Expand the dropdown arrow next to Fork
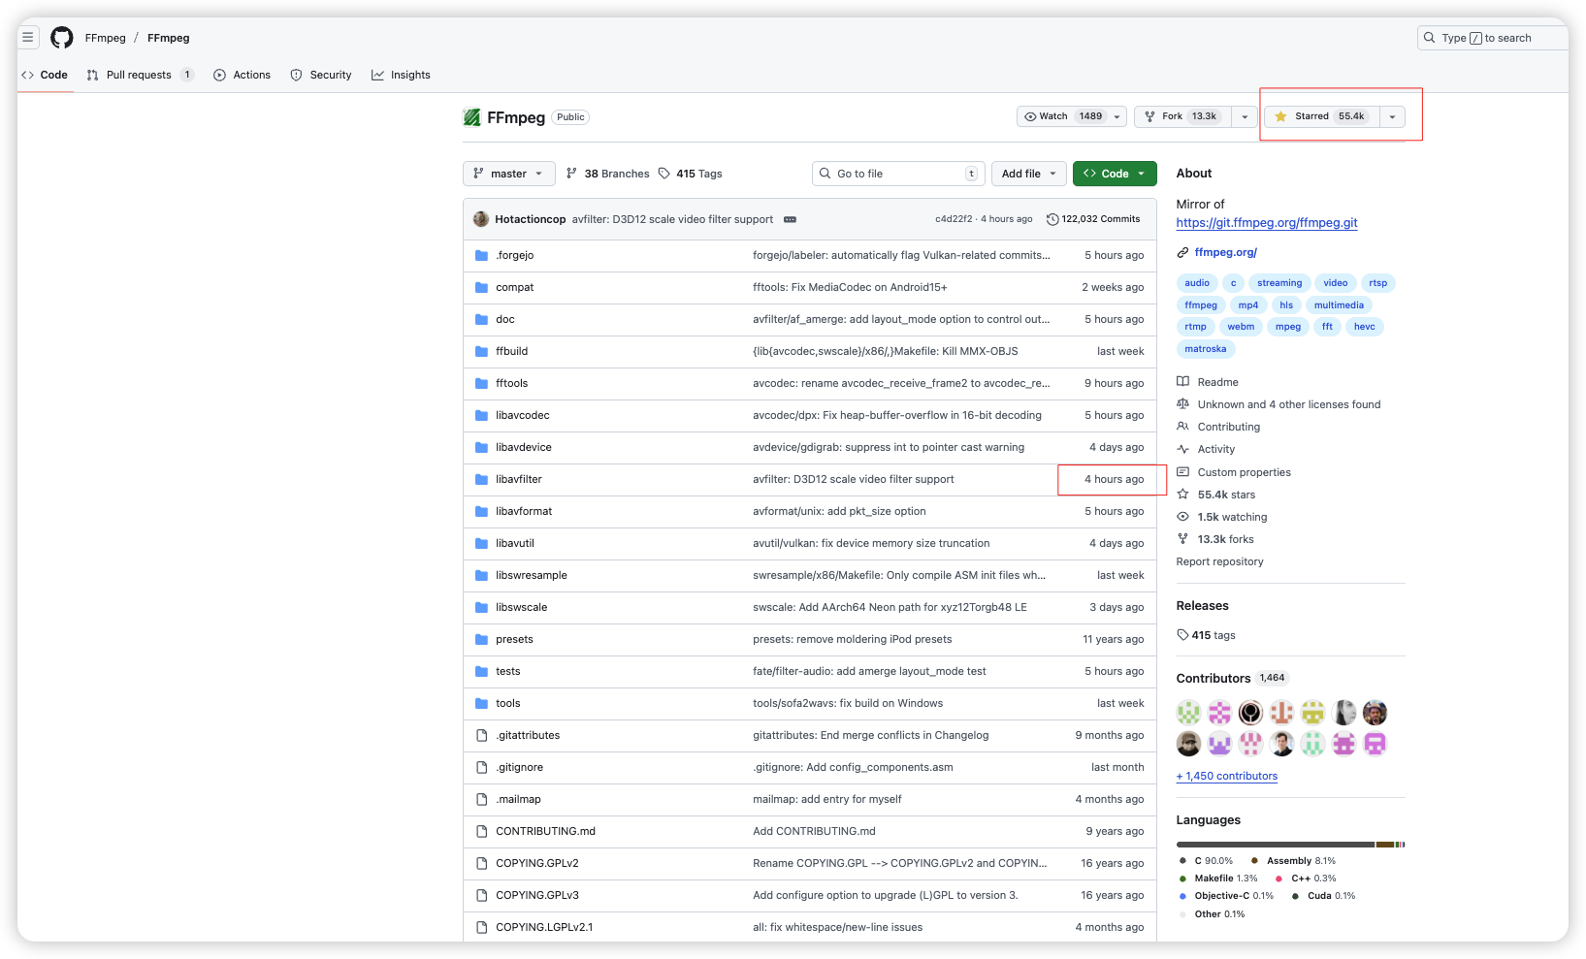 pos(1245,116)
